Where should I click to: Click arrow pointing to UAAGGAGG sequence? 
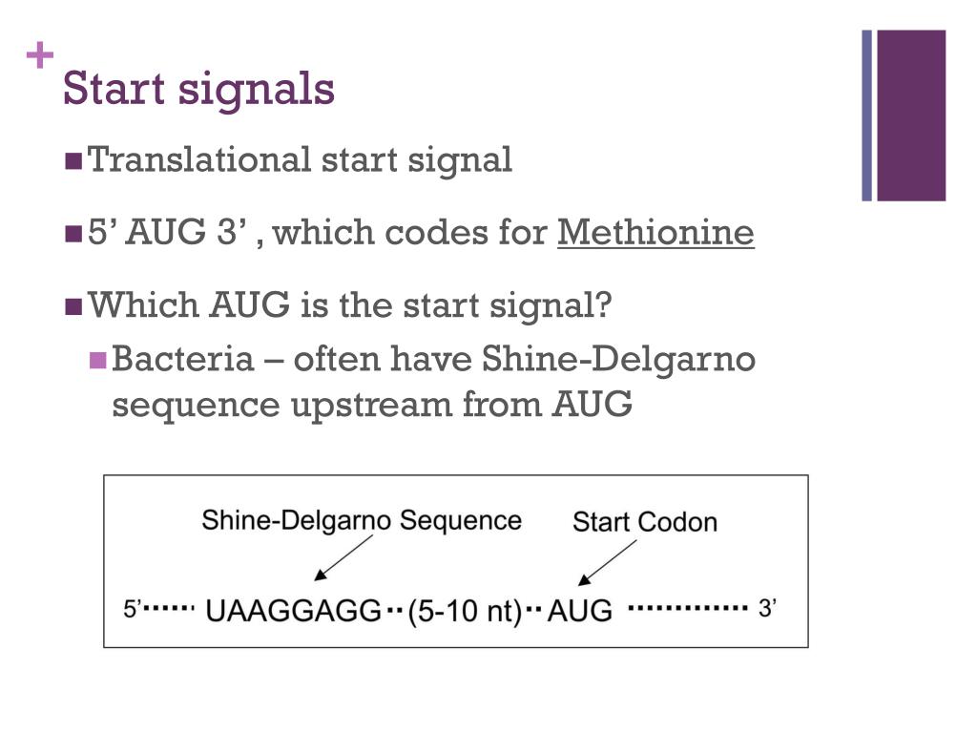point(343,557)
